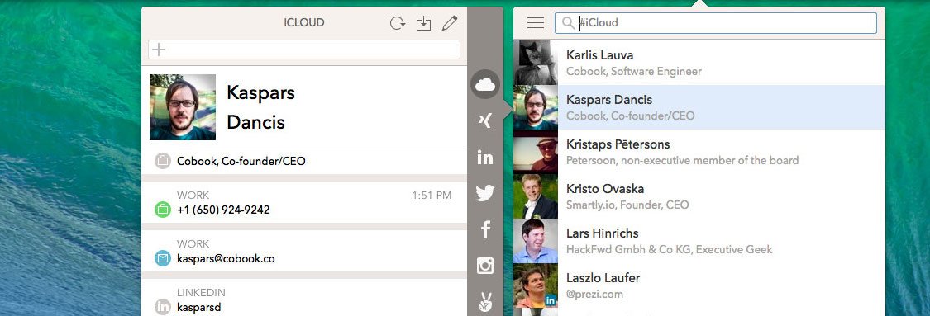Click the #iCloud search input field
This screenshot has height=316, width=930.
(716, 23)
